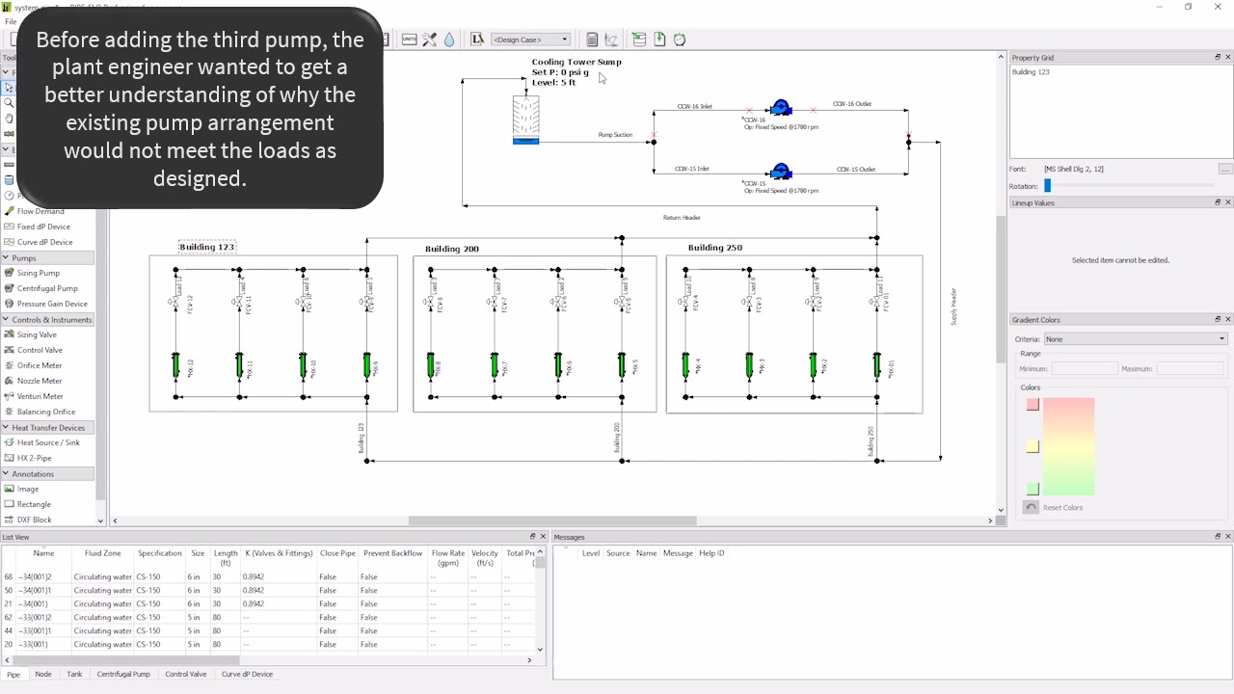The width and height of the screenshot is (1234, 694).
Task: Click the red gradient color swatch
Action: point(1033,405)
